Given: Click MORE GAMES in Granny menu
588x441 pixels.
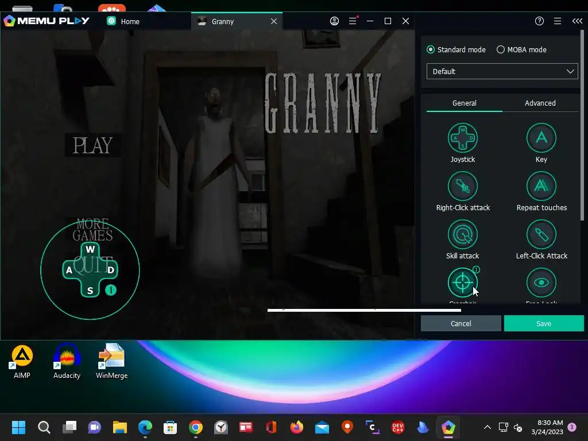Looking at the screenshot, I should pos(92,230).
